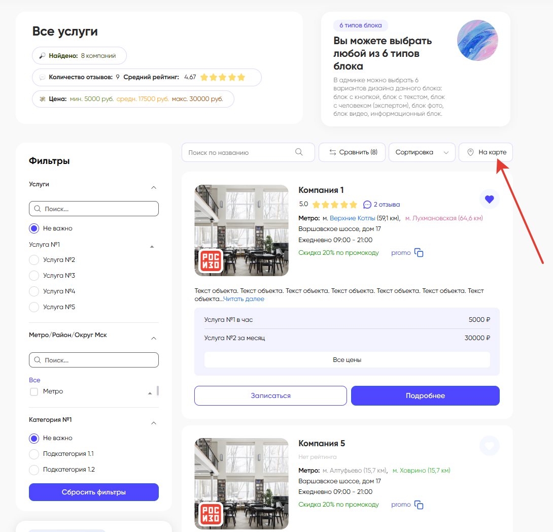
Task: Select the Услуга №2 radio button
Action: [x=34, y=260]
